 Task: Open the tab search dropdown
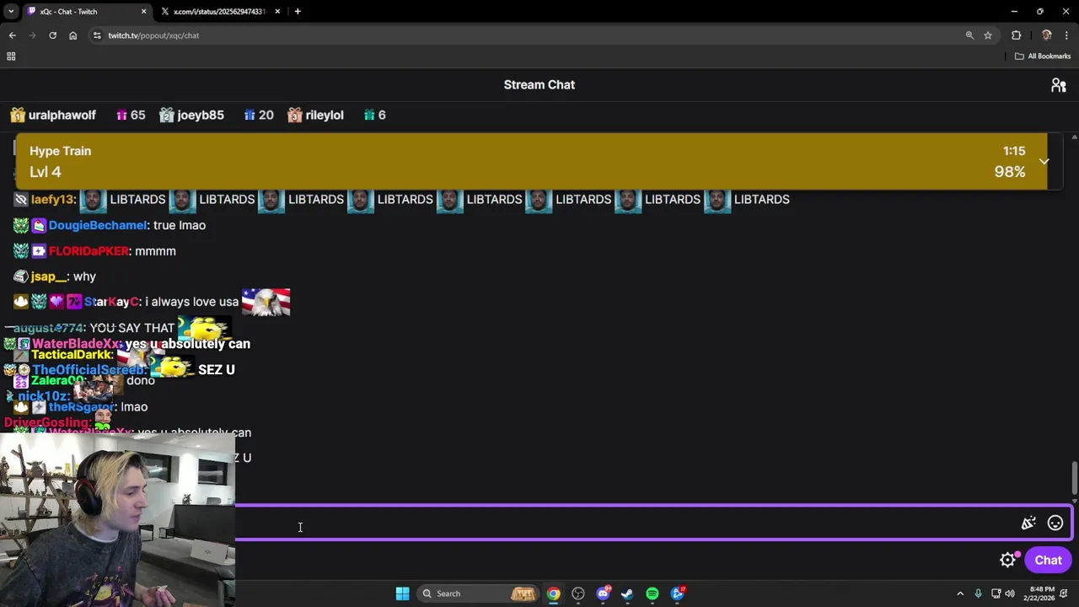pos(11,12)
